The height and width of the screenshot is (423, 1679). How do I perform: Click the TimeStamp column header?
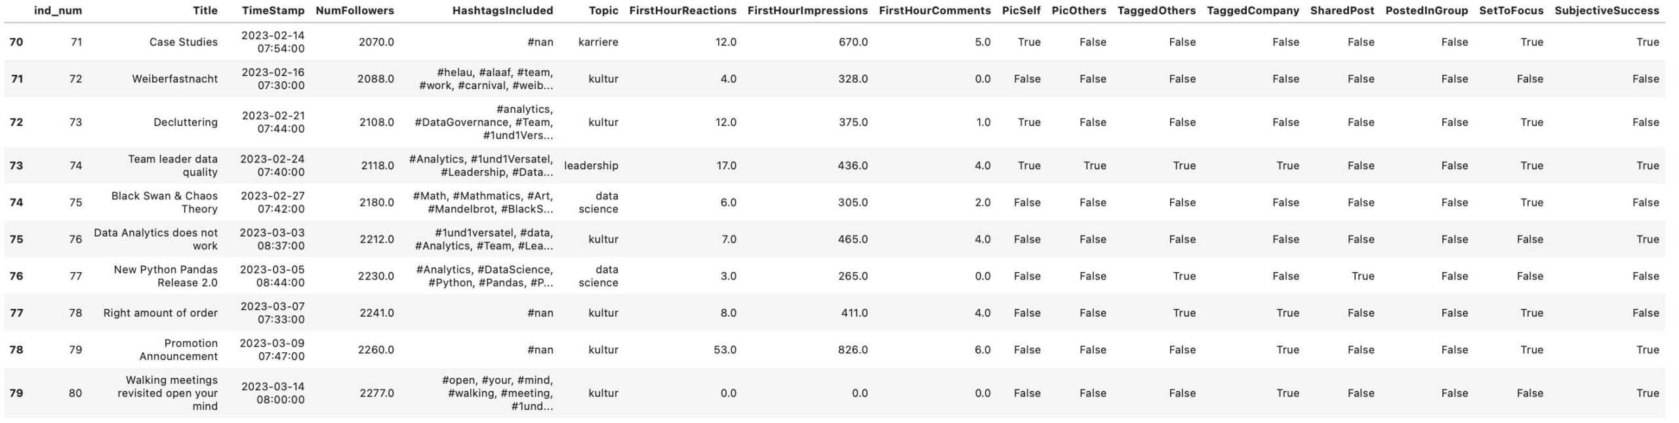tap(273, 10)
